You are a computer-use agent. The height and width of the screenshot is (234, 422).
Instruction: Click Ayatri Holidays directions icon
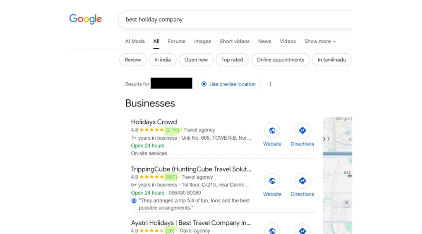[302, 229]
